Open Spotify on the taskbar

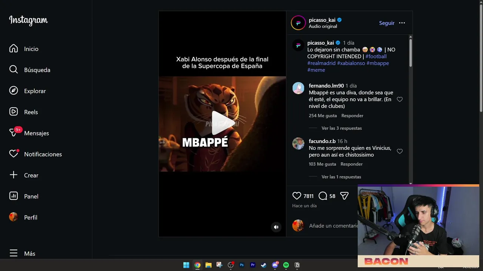tap(286, 265)
